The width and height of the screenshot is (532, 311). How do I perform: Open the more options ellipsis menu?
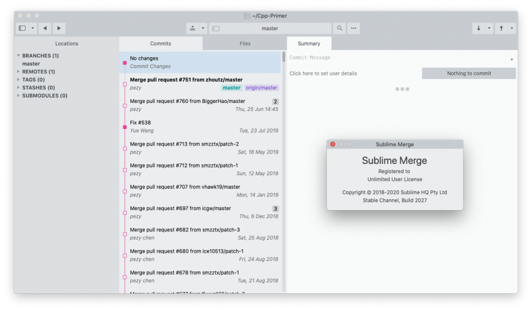point(353,28)
